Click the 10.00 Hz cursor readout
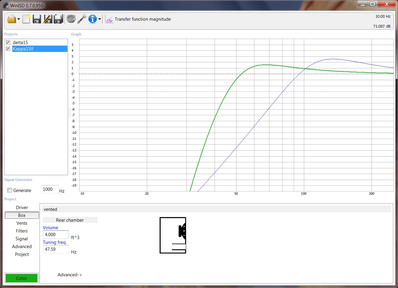Screen dimensions: 398x288 click(383, 16)
